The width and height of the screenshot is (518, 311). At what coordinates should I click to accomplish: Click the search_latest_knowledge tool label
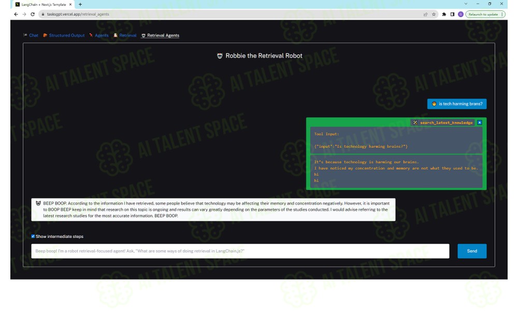pos(443,123)
